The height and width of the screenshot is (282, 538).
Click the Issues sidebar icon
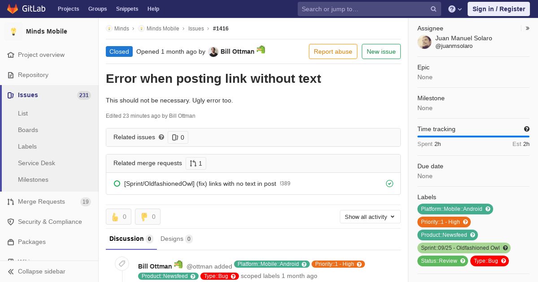11,95
